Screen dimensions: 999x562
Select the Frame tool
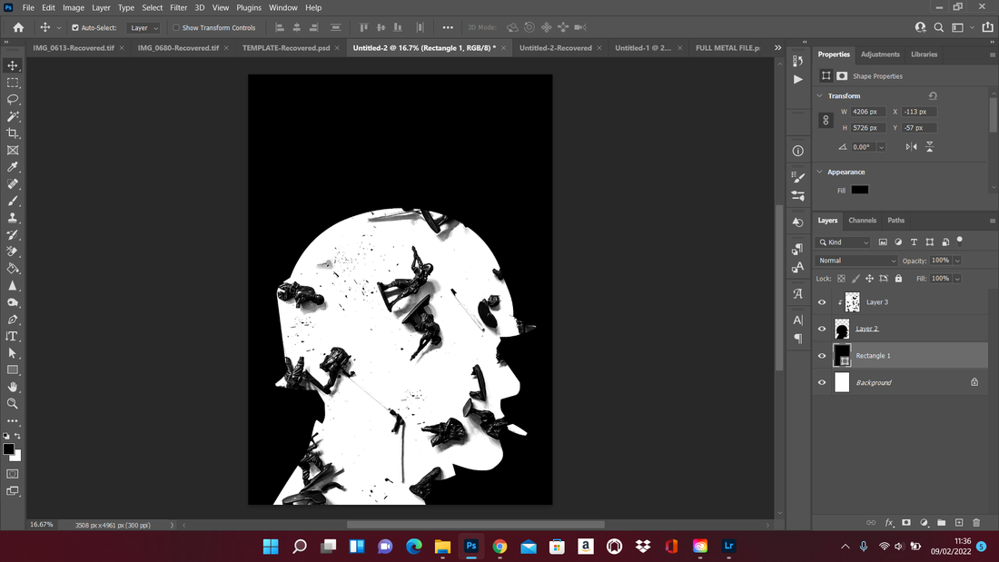pyautogui.click(x=12, y=151)
